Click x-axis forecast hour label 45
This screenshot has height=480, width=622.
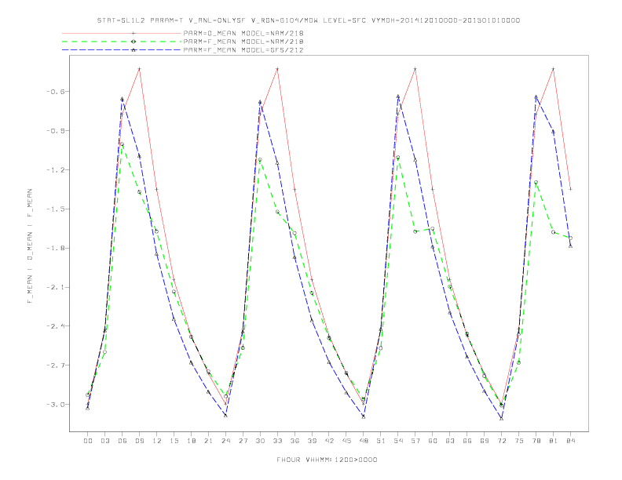346,441
